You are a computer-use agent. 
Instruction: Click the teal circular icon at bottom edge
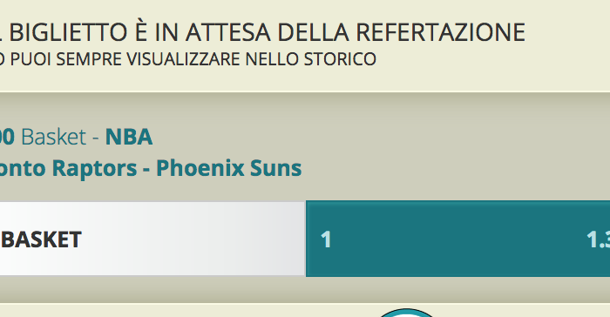click(x=407, y=313)
